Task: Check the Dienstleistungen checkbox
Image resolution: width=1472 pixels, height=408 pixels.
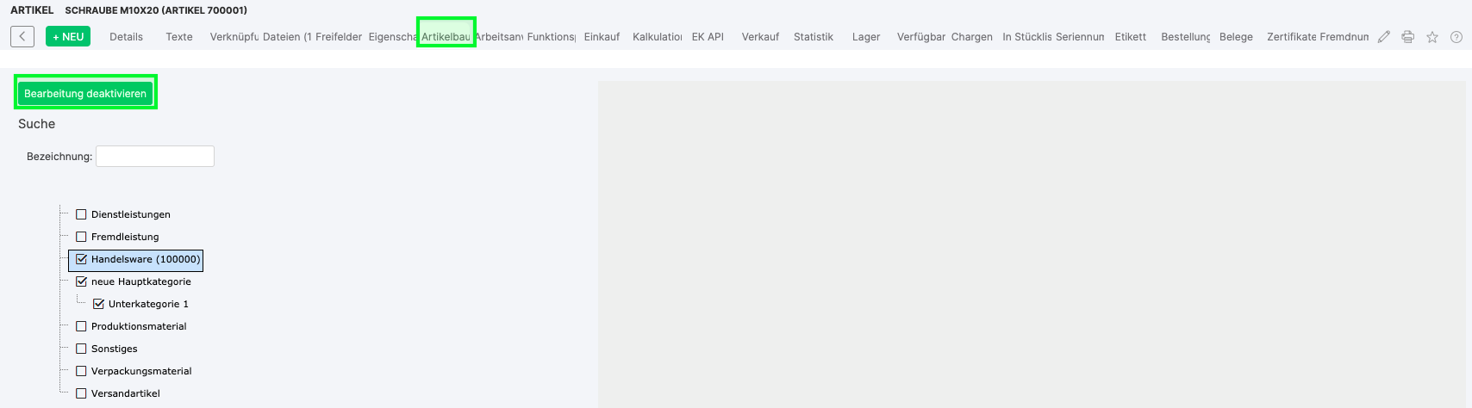Action: (x=81, y=214)
